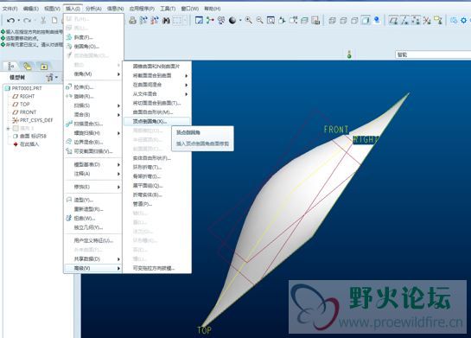Click the shaded sphere display icon
This screenshot has height=338, width=471.
pyautogui.click(x=232, y=21)
